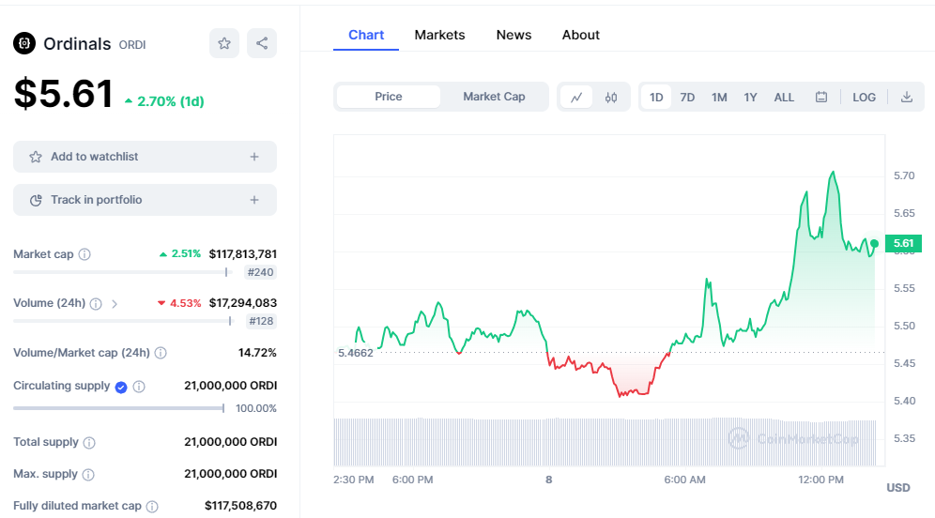Click the star favorite icon beside ORDI
Screen dimensions: 935x518
pyautogui.click(x=224, y=43)
